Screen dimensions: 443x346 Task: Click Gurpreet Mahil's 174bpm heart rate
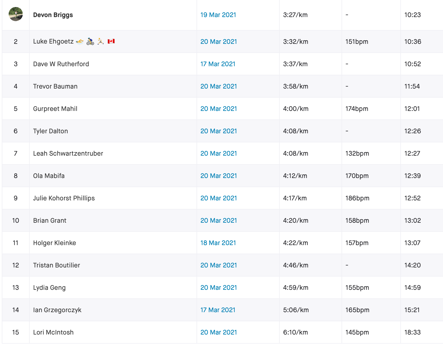click(x=357, y=109)
